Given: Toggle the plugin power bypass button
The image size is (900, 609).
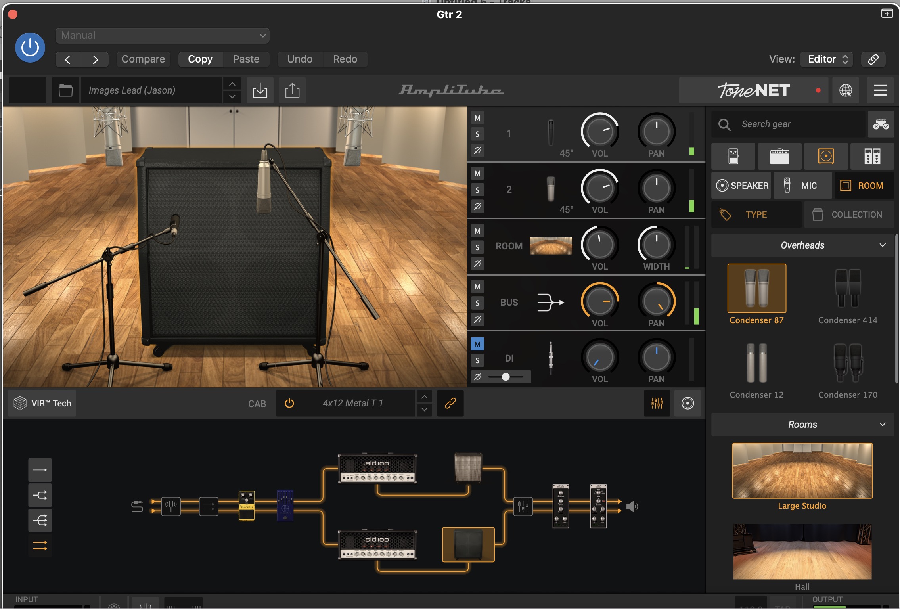Looking at the screenshot, I should point(30,48).
